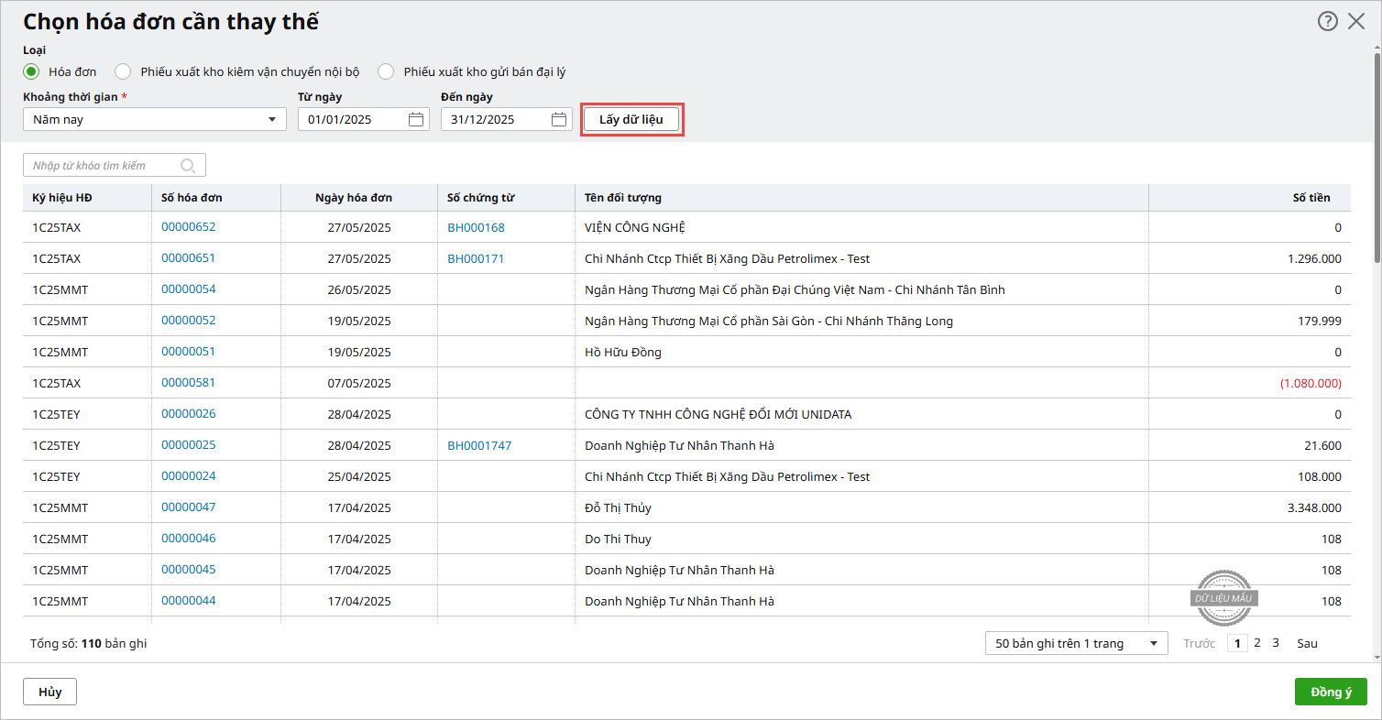Open invoice number 00000025

coord(189,444)
